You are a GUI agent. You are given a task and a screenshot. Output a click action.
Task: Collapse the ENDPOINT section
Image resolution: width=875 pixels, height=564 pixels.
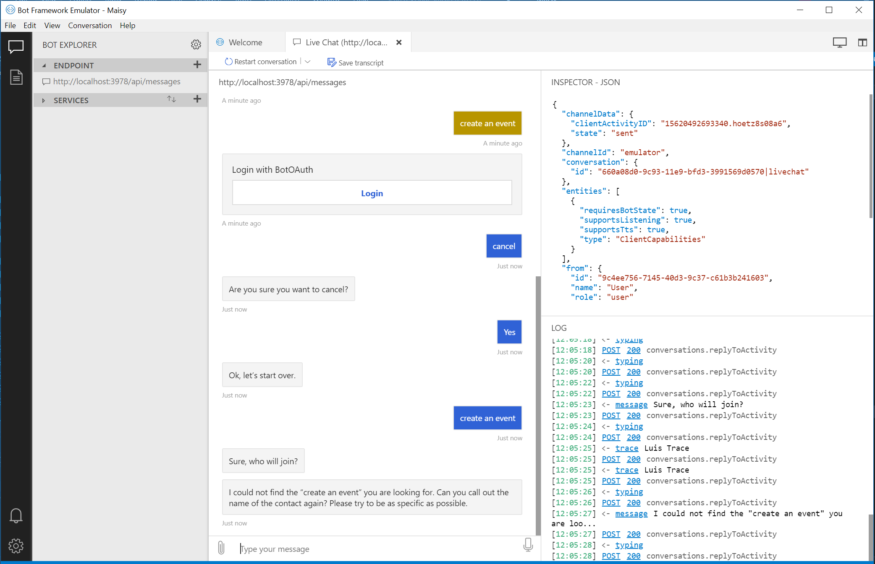pyautogui.click(x=44, y=65)
